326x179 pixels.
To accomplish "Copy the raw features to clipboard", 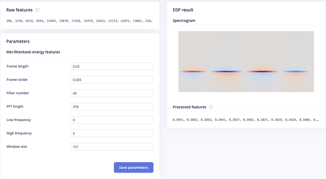I will coord(38,10).
